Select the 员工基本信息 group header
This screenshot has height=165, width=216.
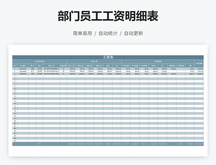(39, 61)
